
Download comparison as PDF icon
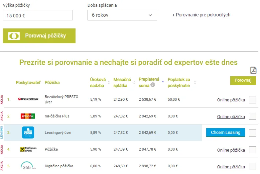tap(253, 70)
